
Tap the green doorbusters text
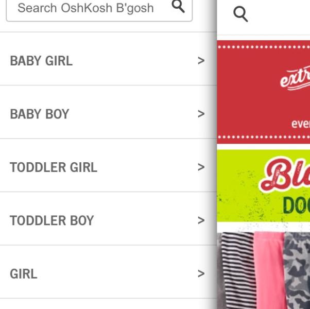pyautogui.click(x=296, y=205)
